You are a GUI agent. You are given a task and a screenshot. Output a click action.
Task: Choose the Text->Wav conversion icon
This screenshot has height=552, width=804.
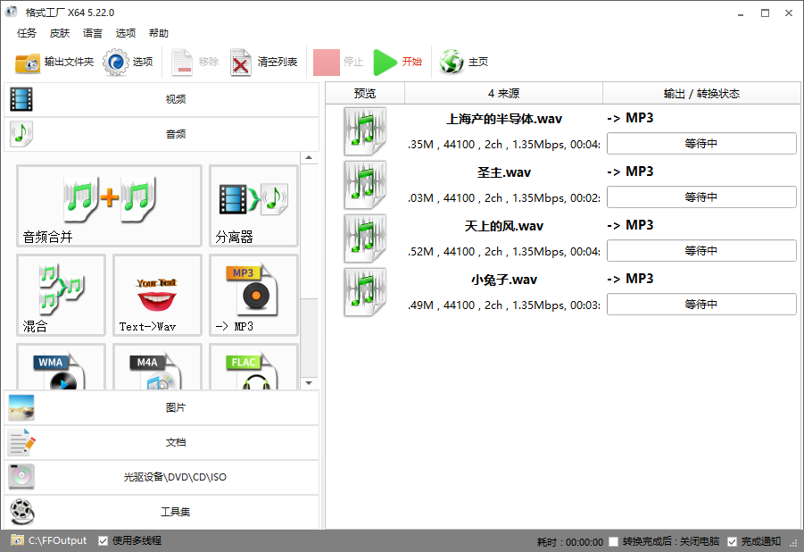point(157,295)
